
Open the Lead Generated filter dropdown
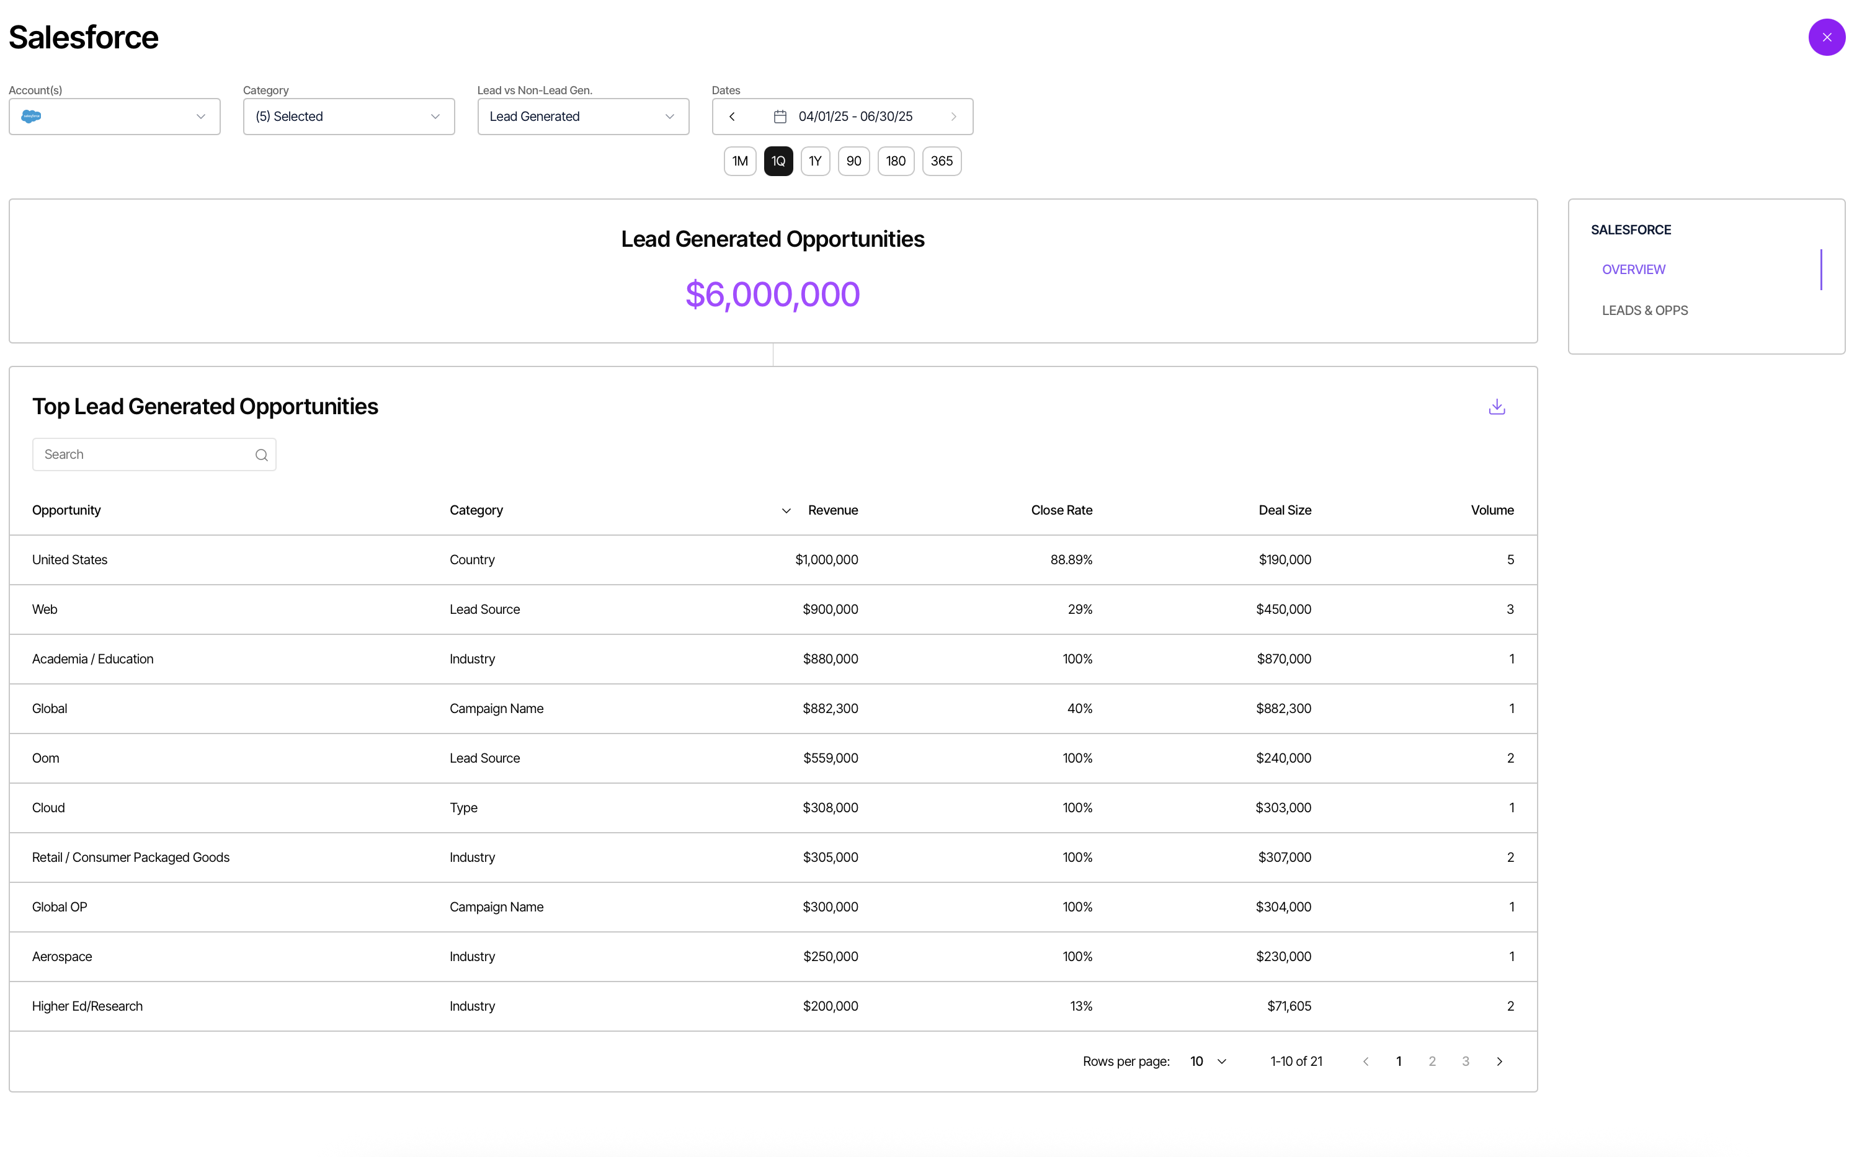tap(583, 117)
